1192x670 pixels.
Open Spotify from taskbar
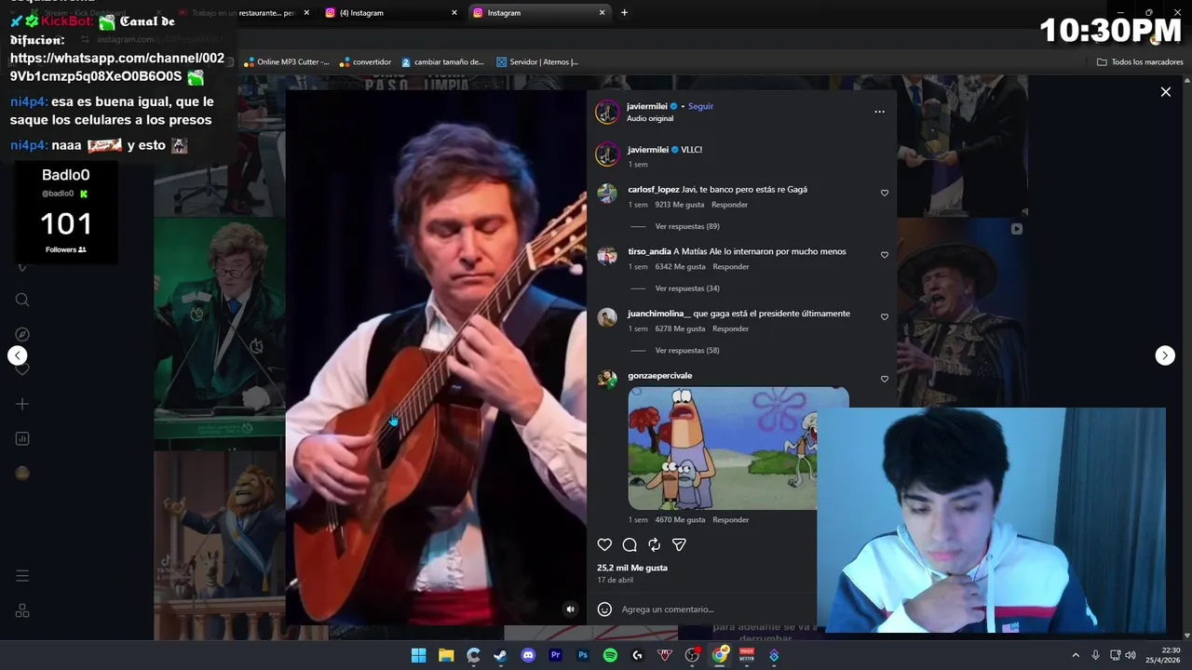click(x=610, y=655)
